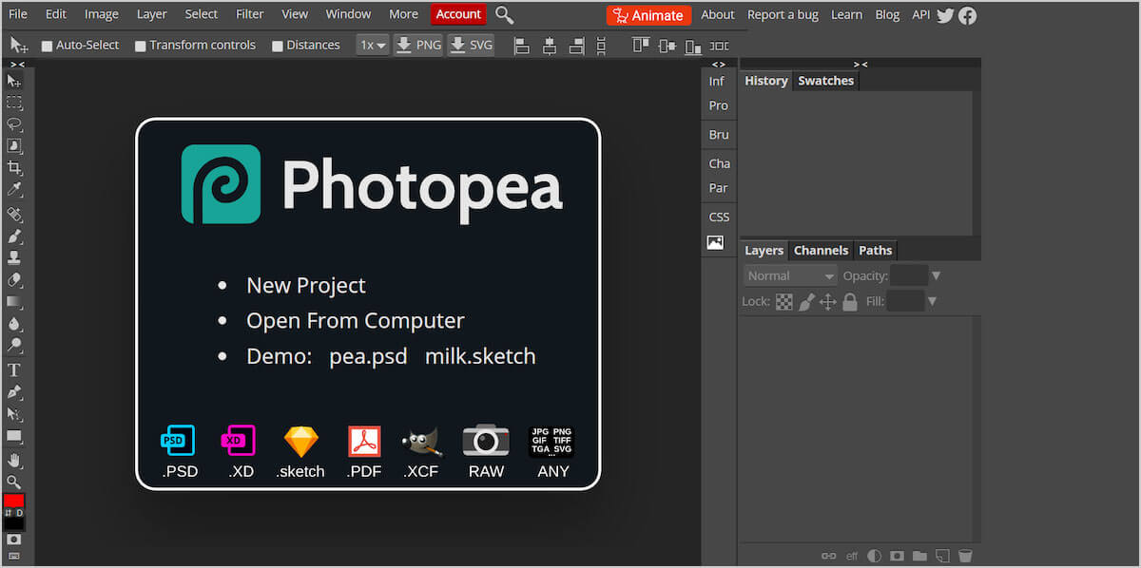Click the Animate button
Viewport: 1141px width, 568px height.
click(648, 15)
